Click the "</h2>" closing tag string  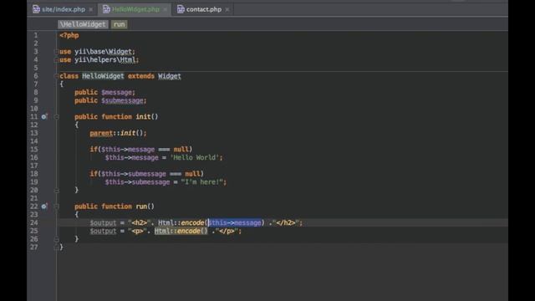pyautogui.click(x=286, y=222)
